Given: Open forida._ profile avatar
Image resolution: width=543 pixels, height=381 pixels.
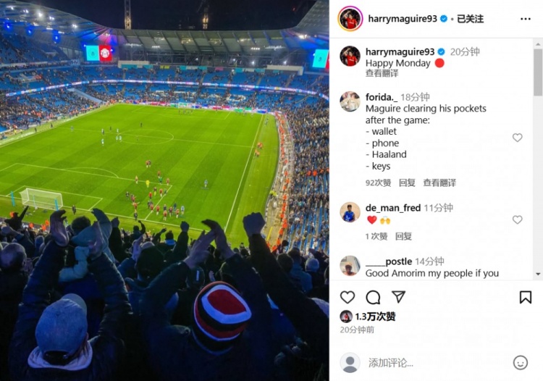Looking at the screenshot, I should (350, 101).
